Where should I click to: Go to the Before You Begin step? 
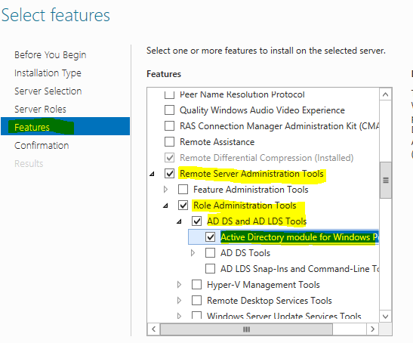pyautogui.click(x=51, y=55)
